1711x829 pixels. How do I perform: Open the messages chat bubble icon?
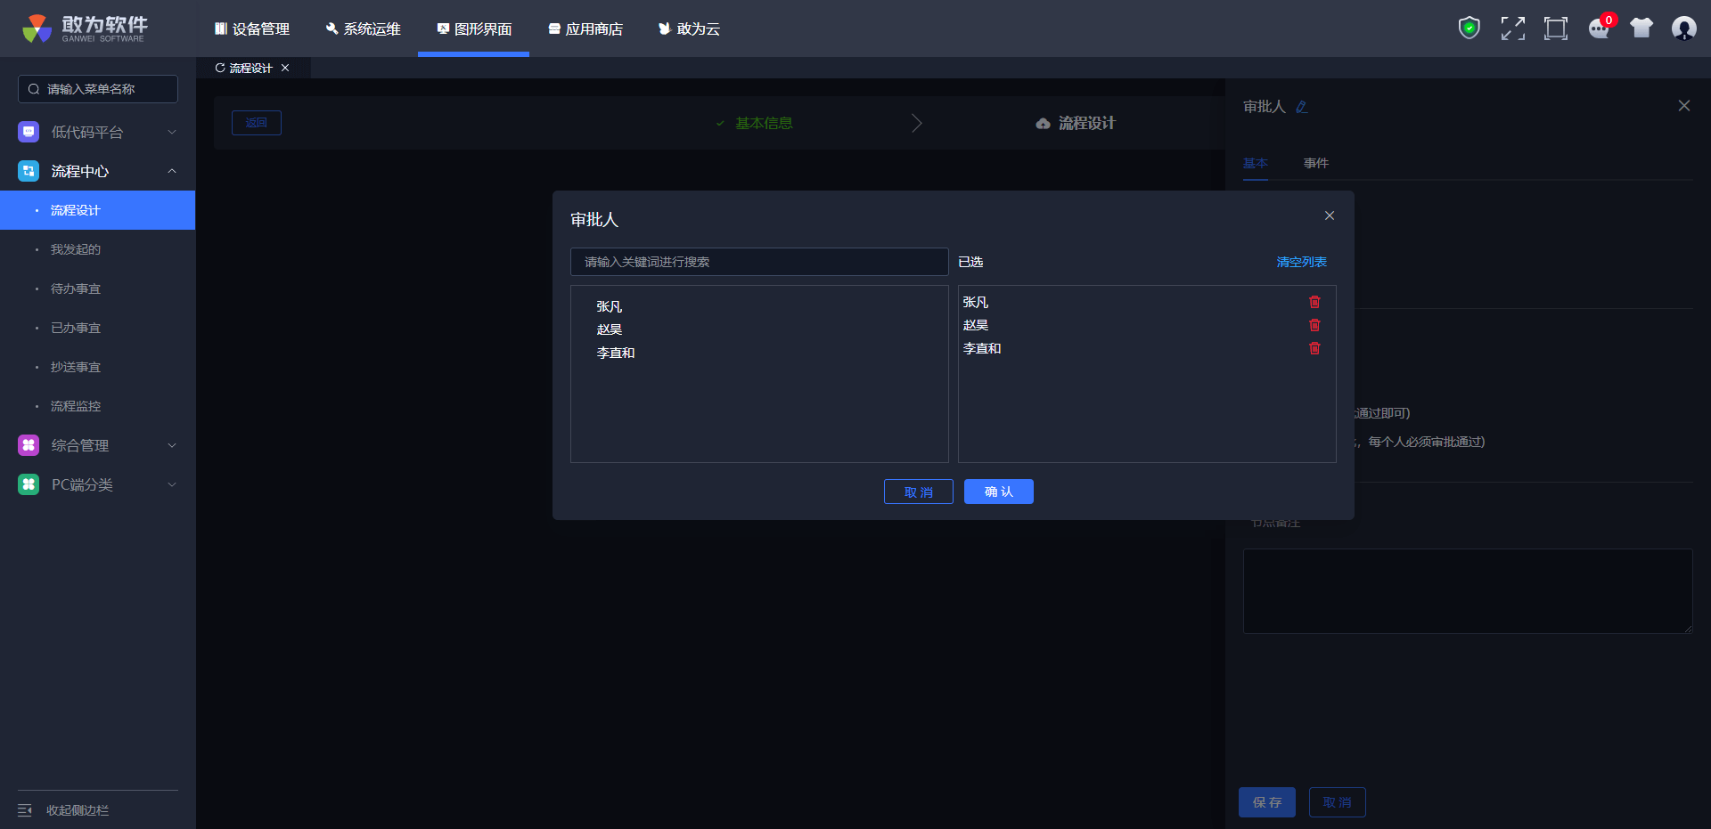(1600, 28)
